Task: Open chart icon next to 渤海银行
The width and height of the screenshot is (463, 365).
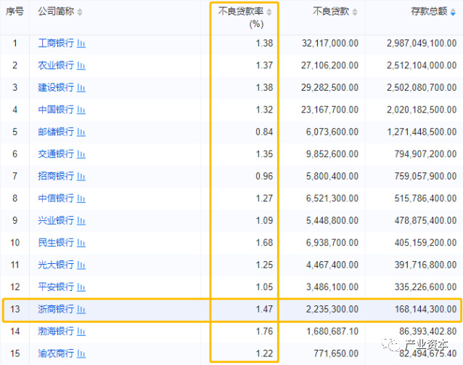Action: 81,332
